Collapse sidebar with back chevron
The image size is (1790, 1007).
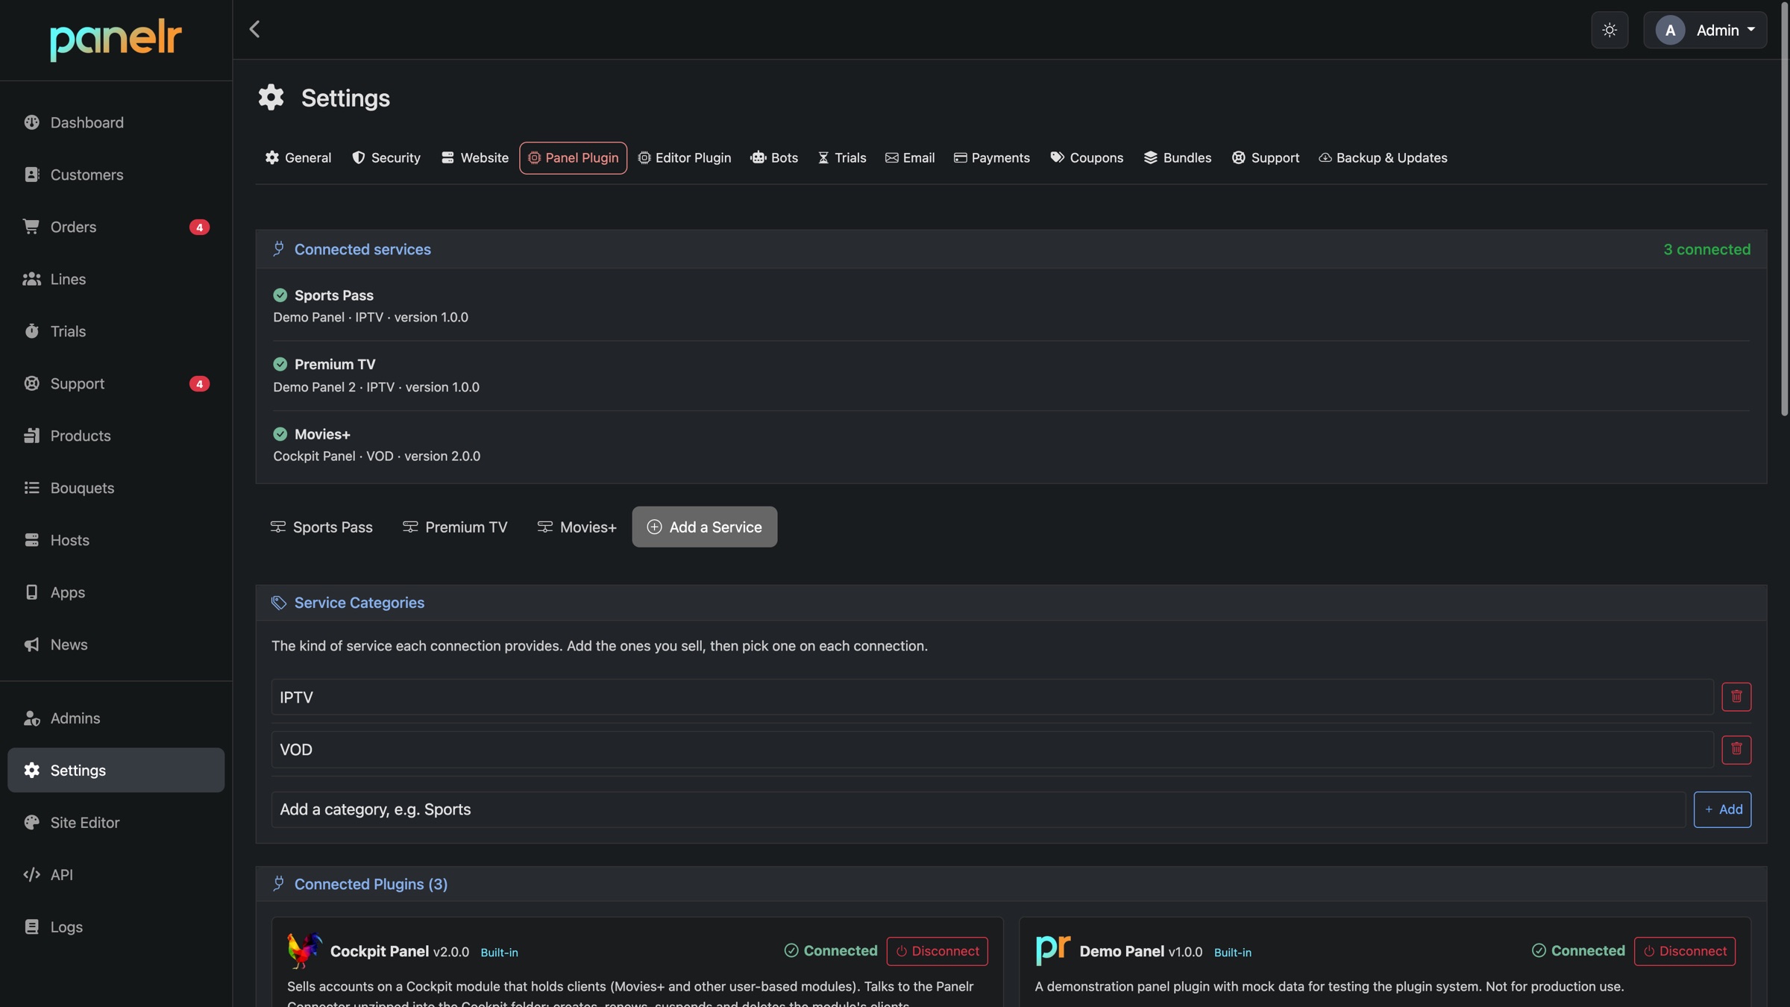(x=254, y=29)
